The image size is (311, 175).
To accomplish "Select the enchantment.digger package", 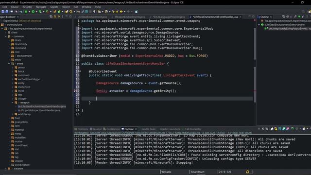I will point(29,79).
